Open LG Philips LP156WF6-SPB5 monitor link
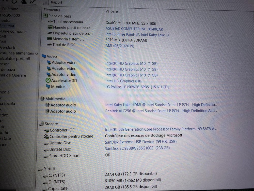 [137, 87]
